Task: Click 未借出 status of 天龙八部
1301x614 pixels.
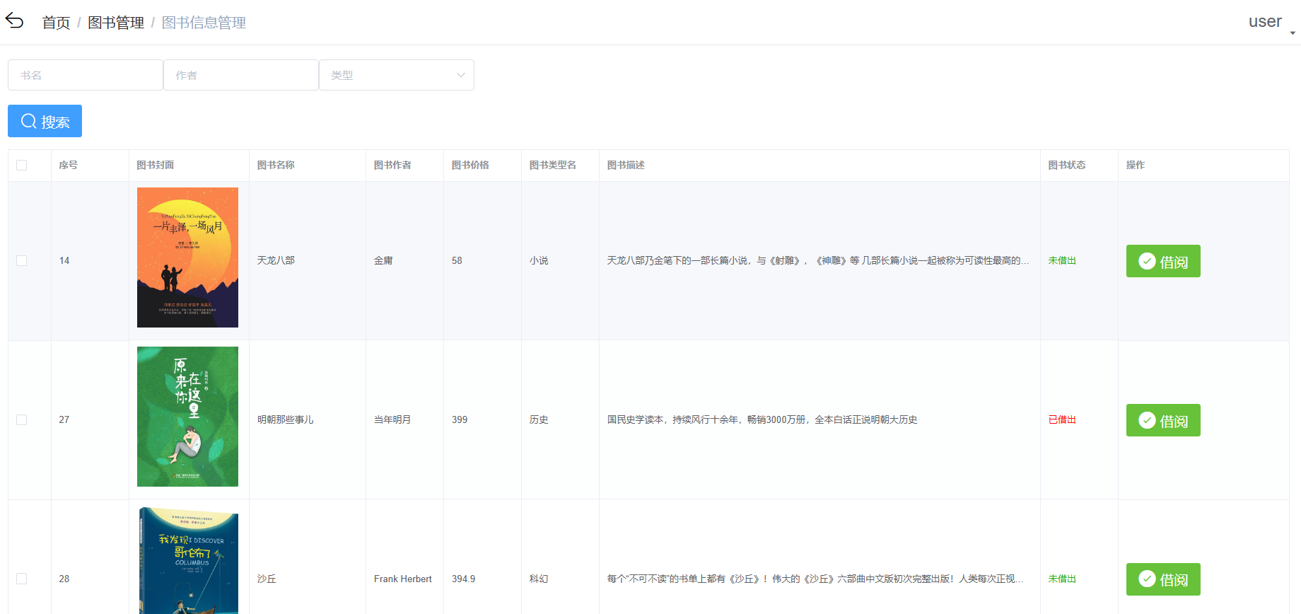Action: (x=1062, y=260)
